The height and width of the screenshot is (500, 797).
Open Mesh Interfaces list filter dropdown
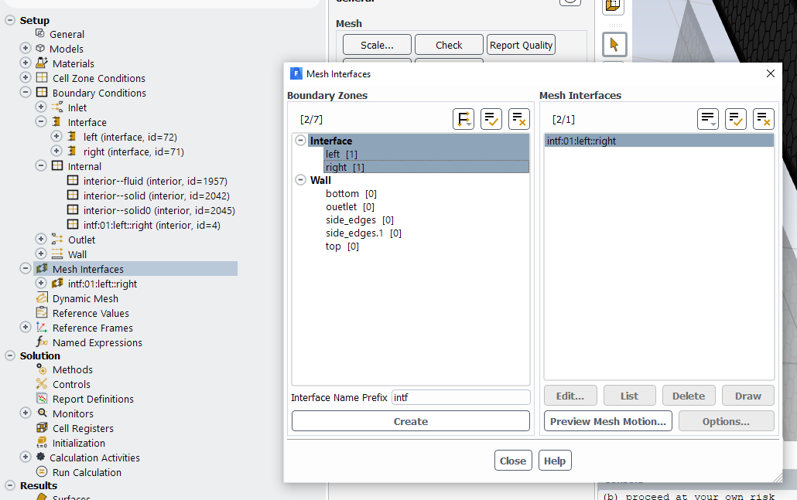click(707, 119)
